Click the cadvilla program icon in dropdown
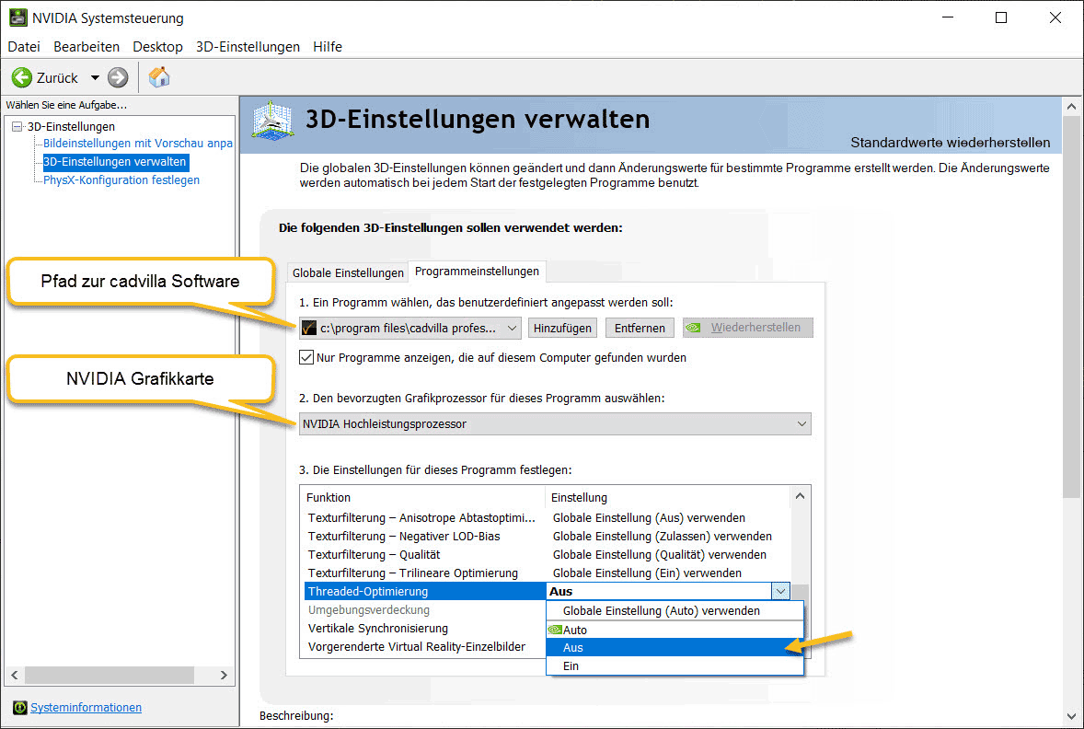The height and width of the screenshot is (729, 1084). [309, 328]
